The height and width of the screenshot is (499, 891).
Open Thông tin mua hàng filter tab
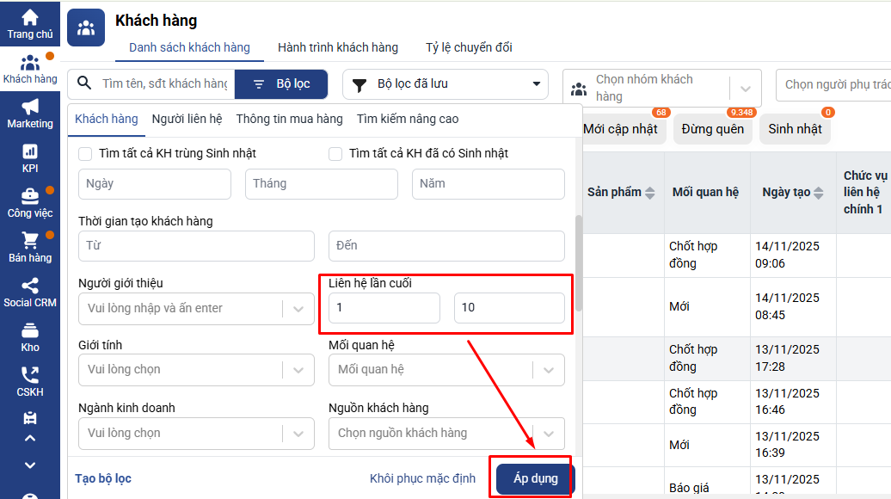coord(289,119)
